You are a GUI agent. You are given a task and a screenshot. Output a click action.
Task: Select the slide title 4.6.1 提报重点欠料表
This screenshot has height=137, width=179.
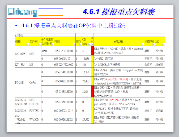point(118,12)
